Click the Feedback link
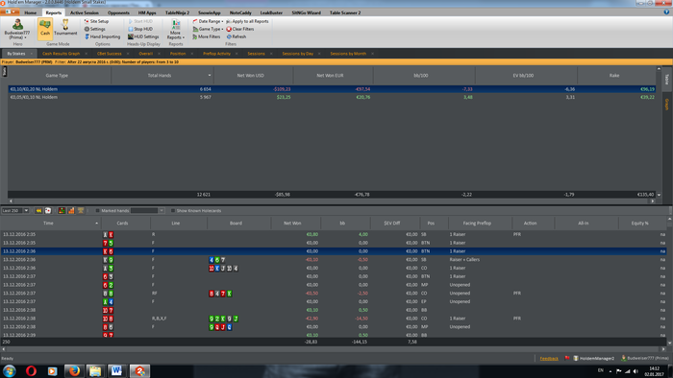This screenshot has width=673, height=378. [x=549, y=358]
